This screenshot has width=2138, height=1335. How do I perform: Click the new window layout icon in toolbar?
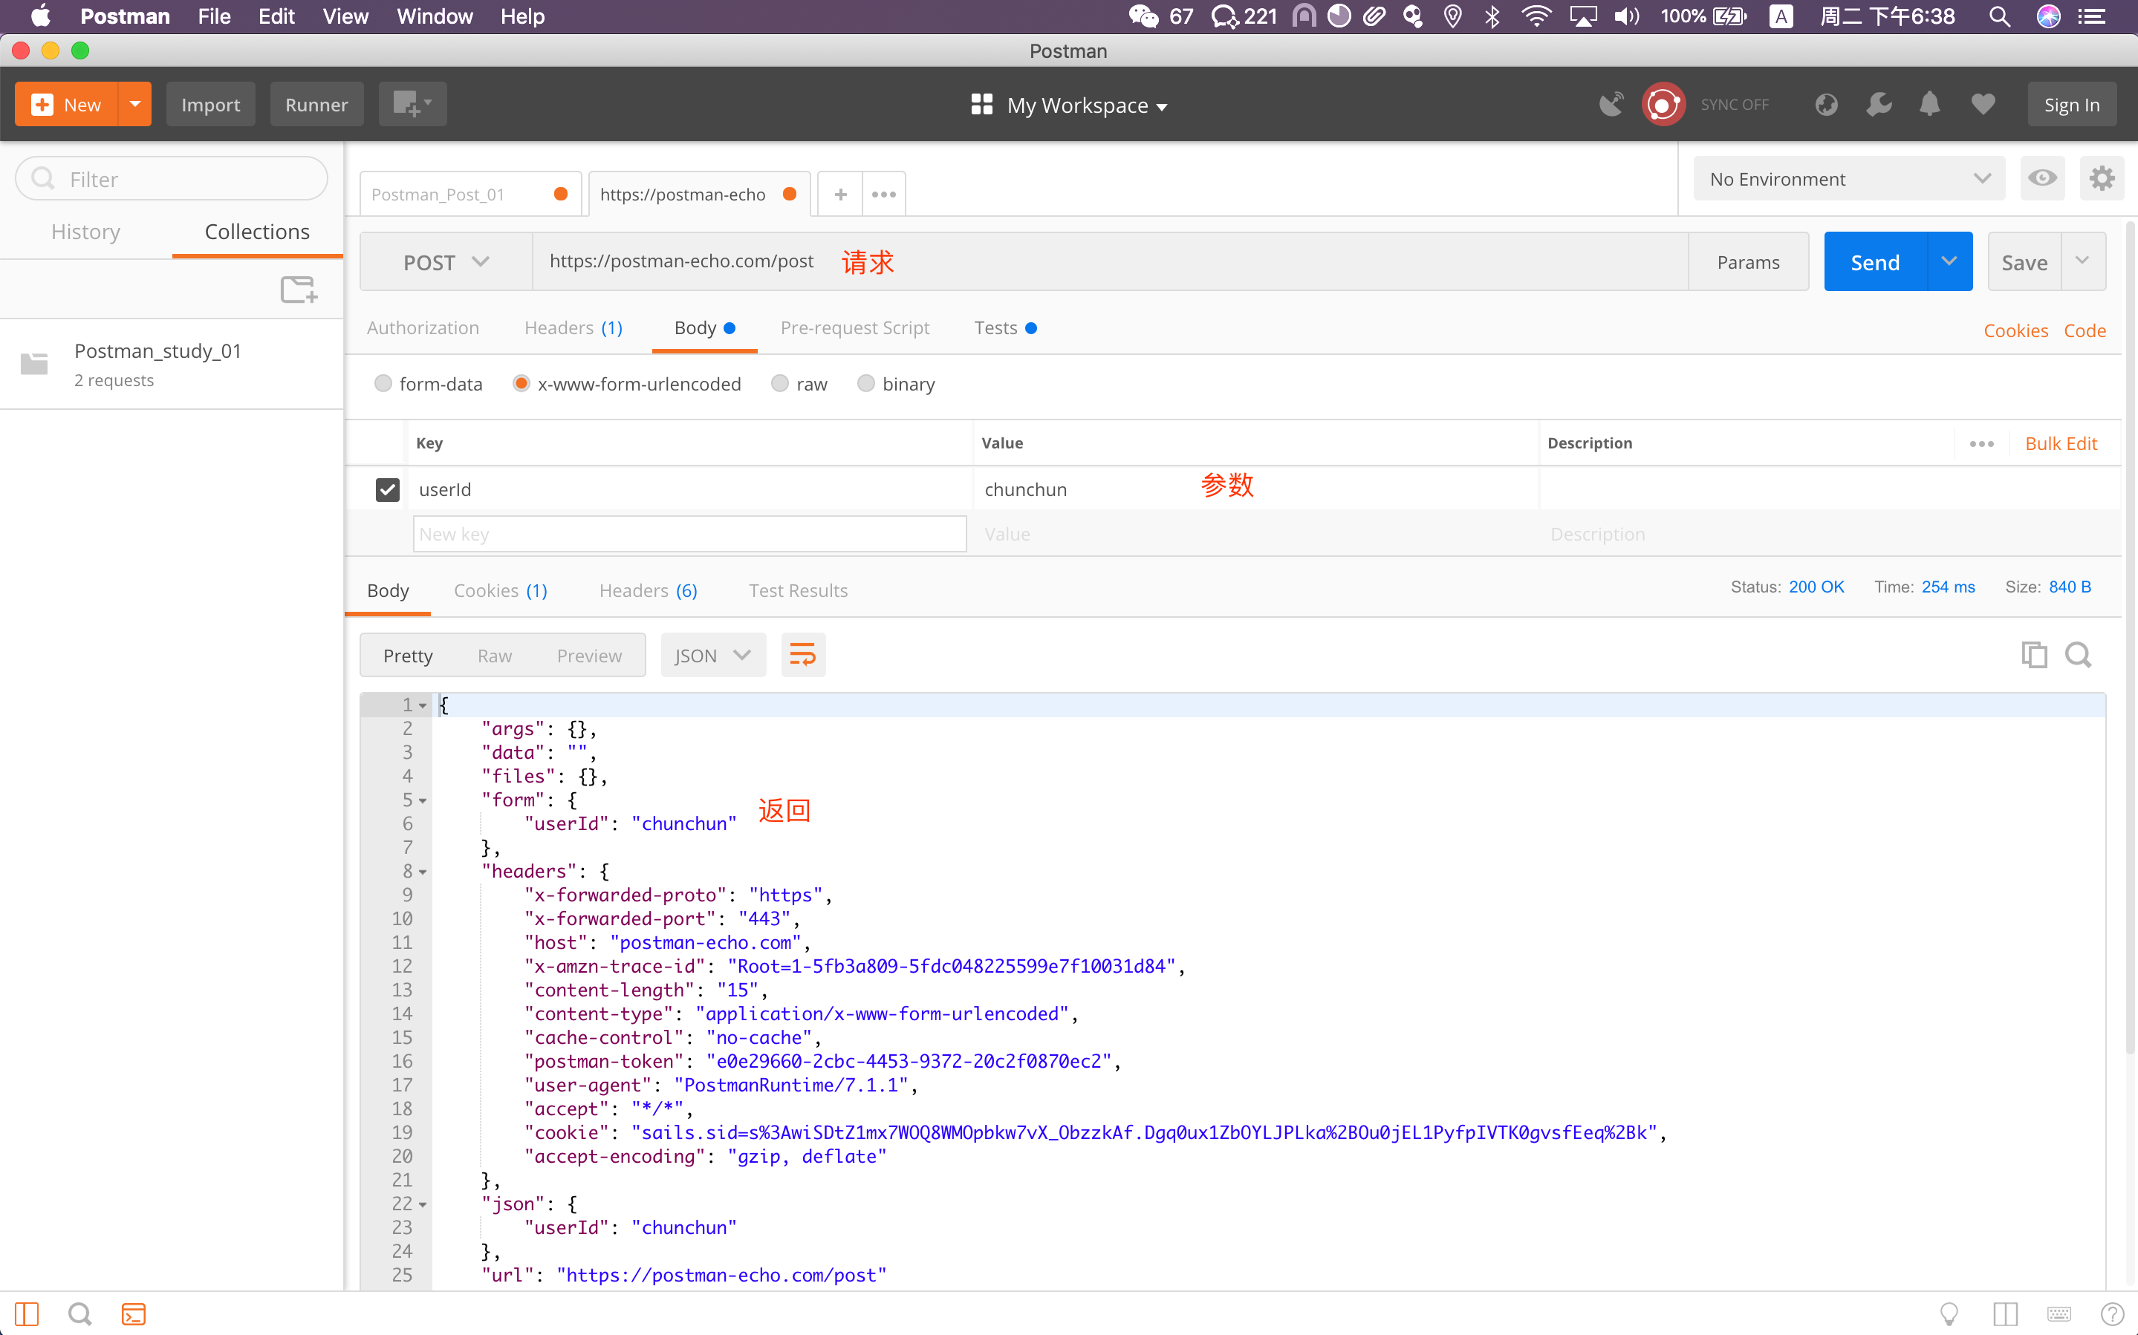[412, 104]
